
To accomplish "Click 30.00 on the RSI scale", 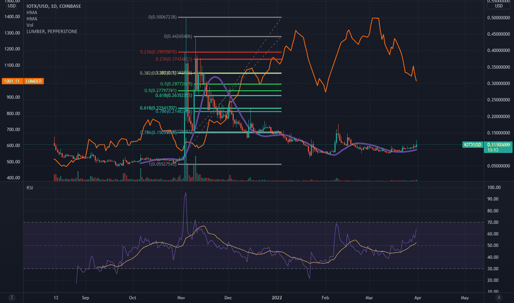I will [492, 269].
